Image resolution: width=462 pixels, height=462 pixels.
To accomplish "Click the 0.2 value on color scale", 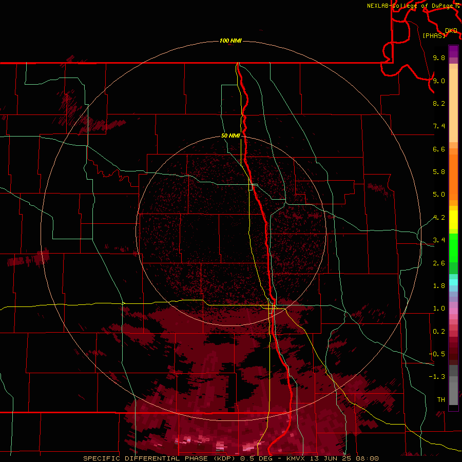I will pos(439,332).
